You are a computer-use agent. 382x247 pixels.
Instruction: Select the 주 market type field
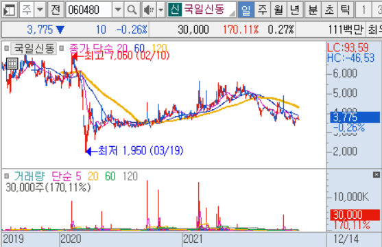[x=27, y=10]
